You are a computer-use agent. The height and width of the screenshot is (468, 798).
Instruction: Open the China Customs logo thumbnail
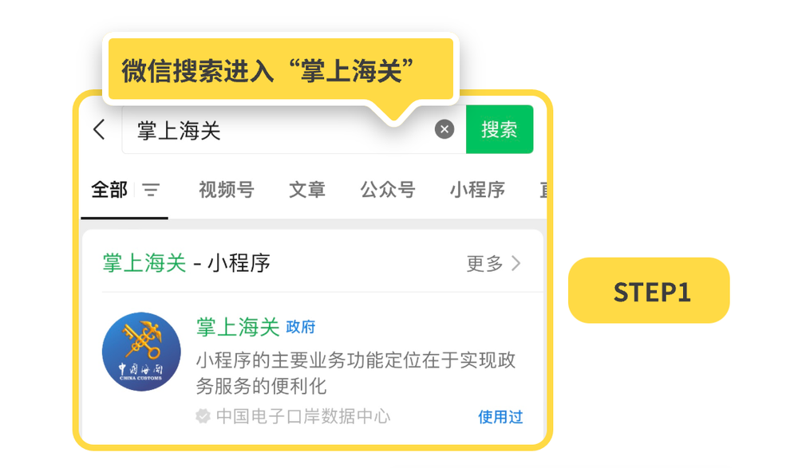[x=141, y=352]
